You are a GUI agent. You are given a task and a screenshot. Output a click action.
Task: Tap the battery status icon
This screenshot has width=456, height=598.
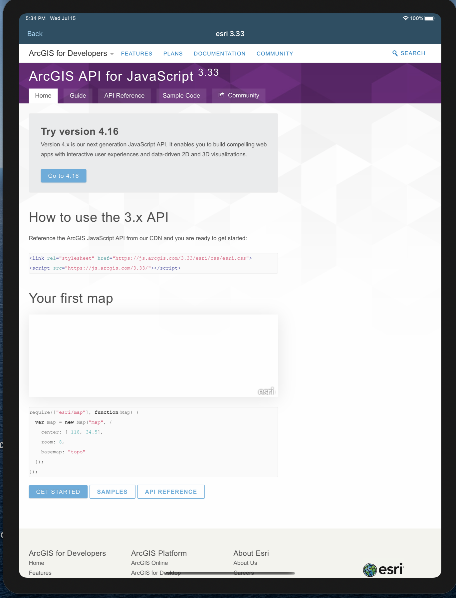(430, 18)
